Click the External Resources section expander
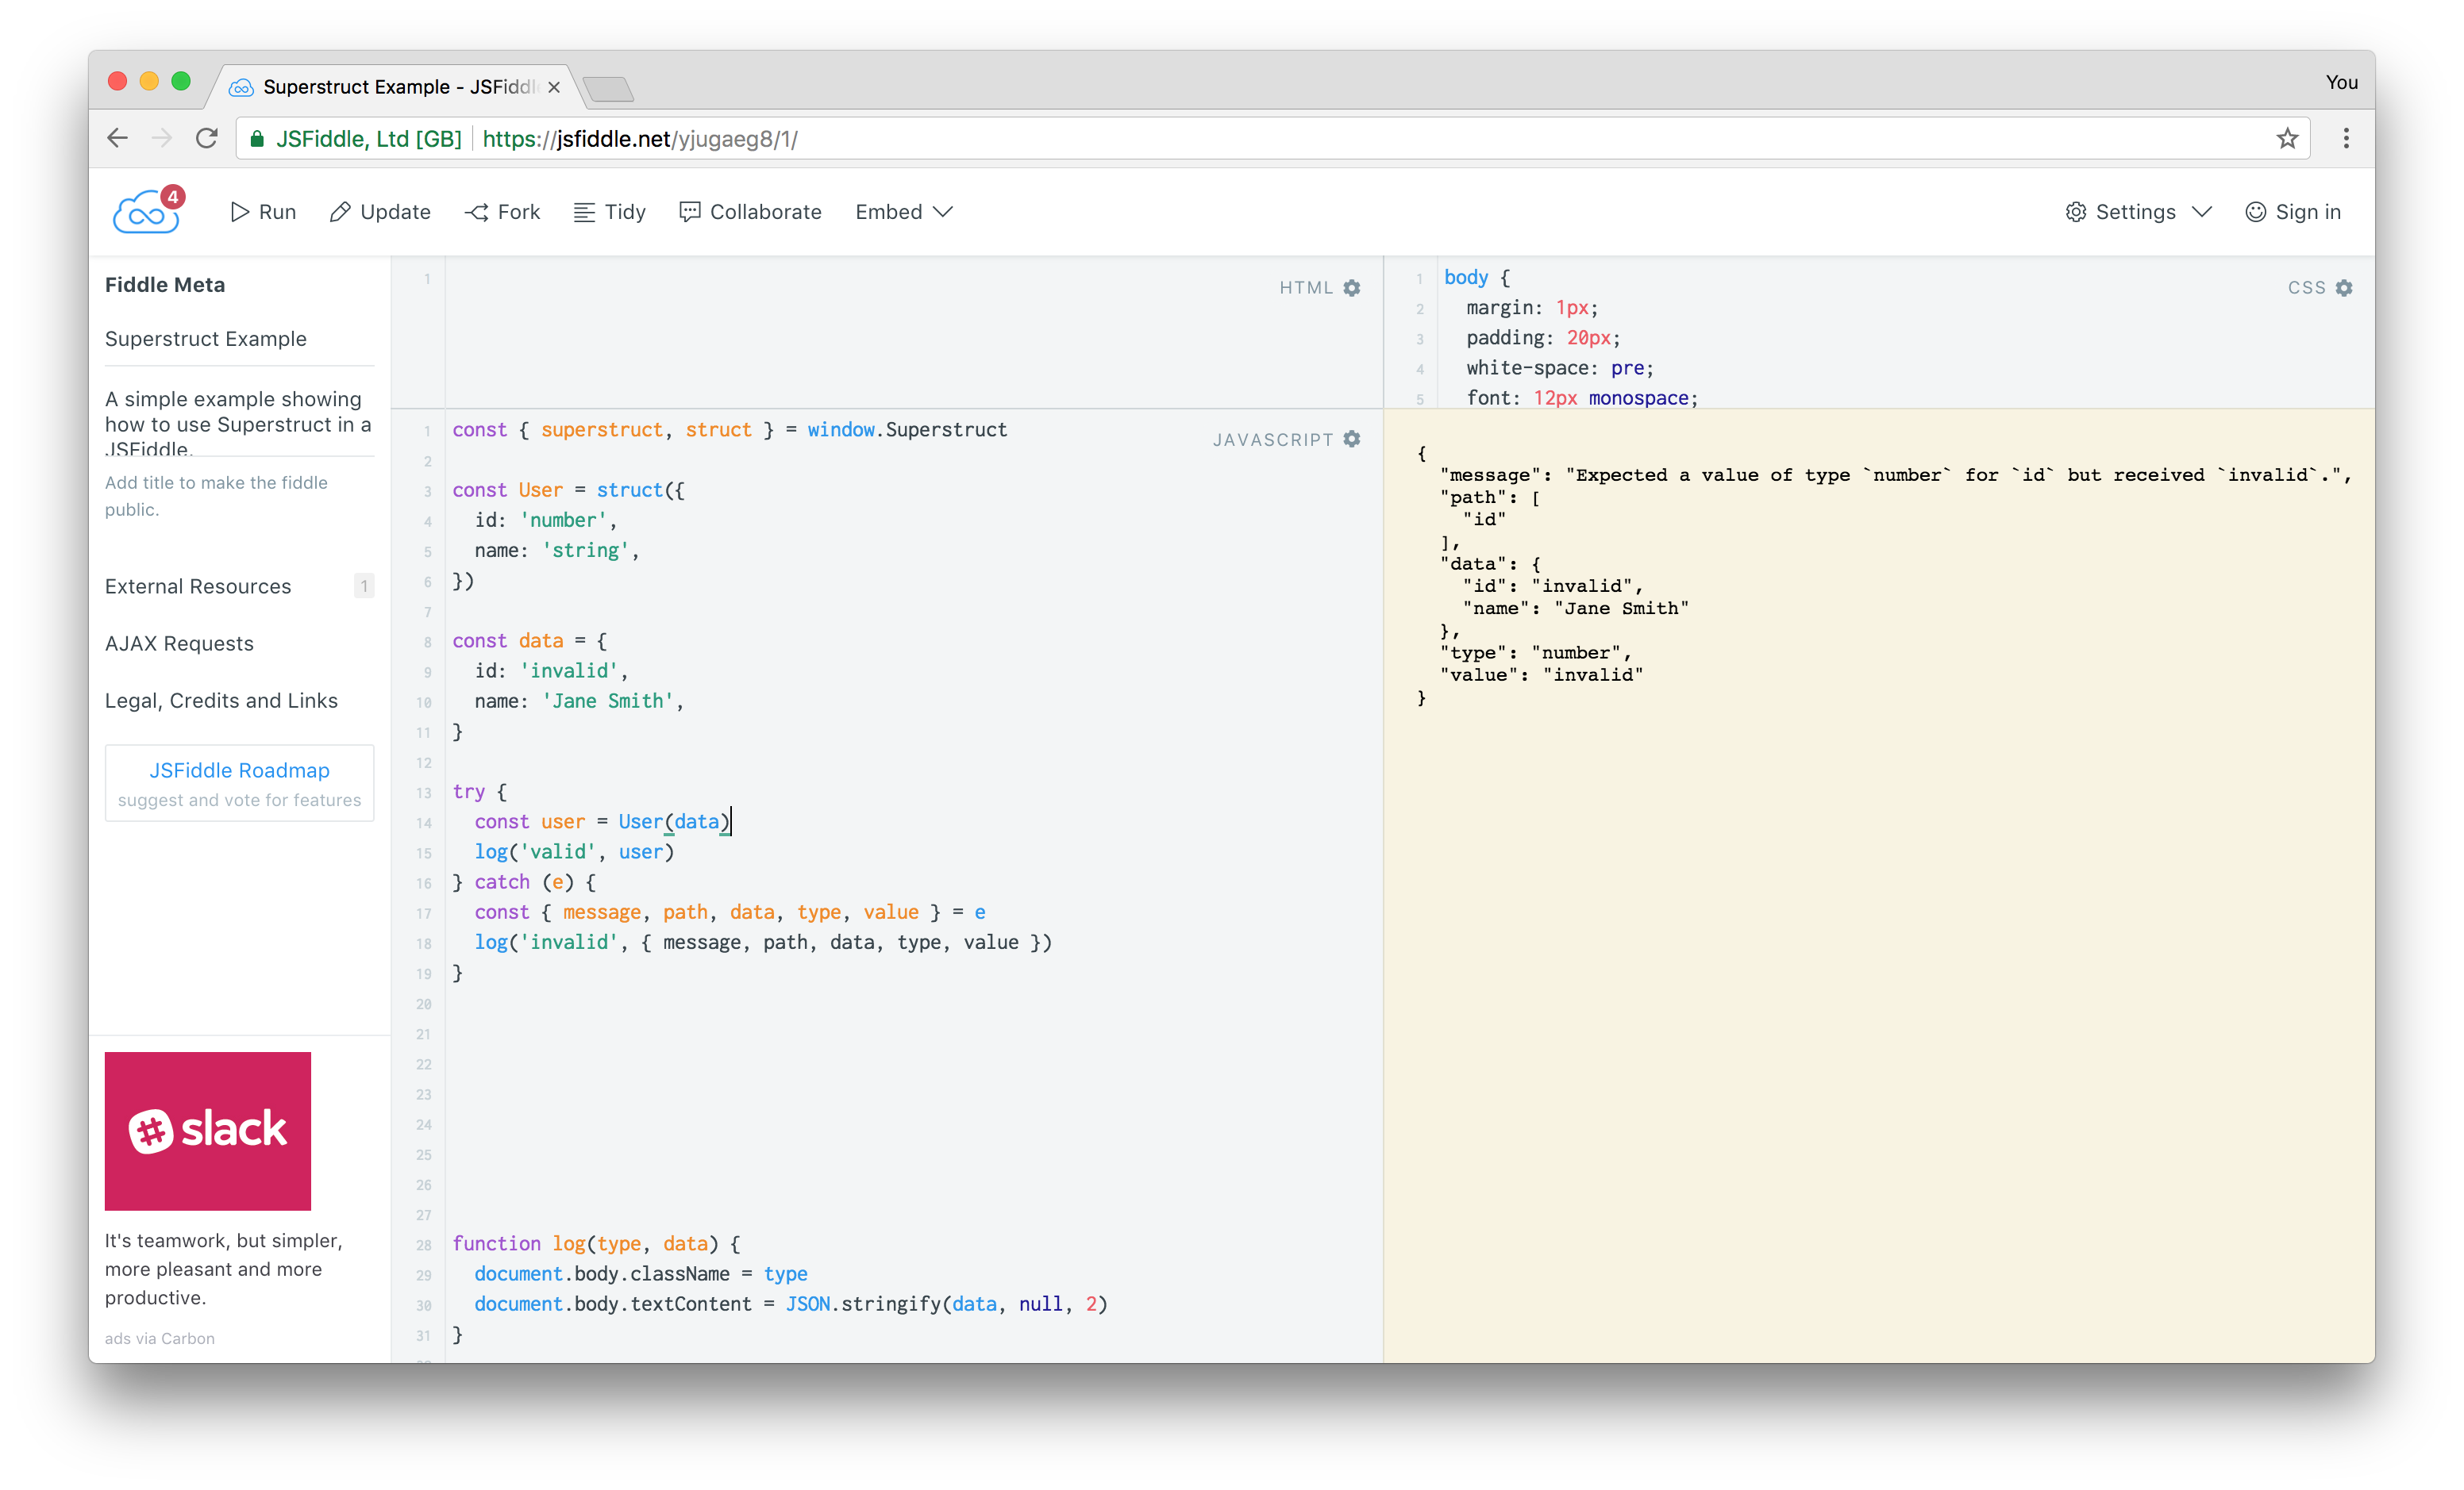 pos(199,584)
